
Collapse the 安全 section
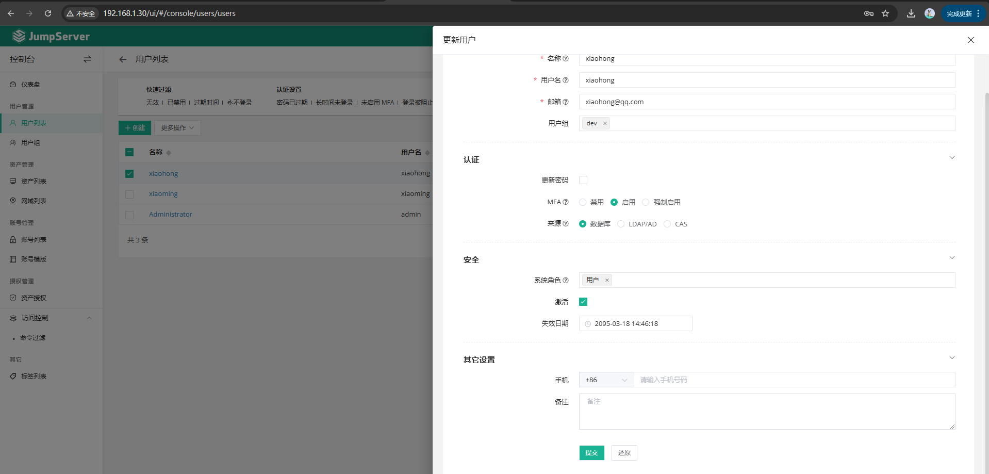click(952, 258)
